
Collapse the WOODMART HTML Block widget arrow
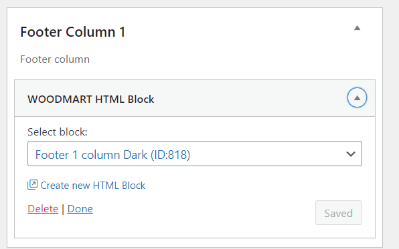point(357,97)
